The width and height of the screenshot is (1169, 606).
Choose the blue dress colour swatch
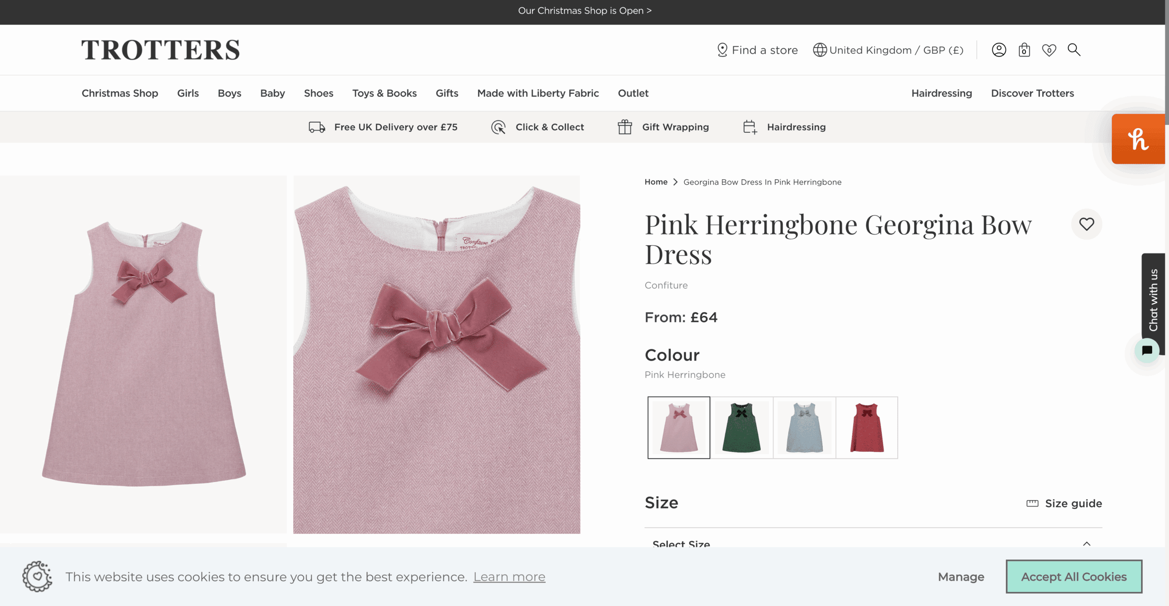[804, 427]
